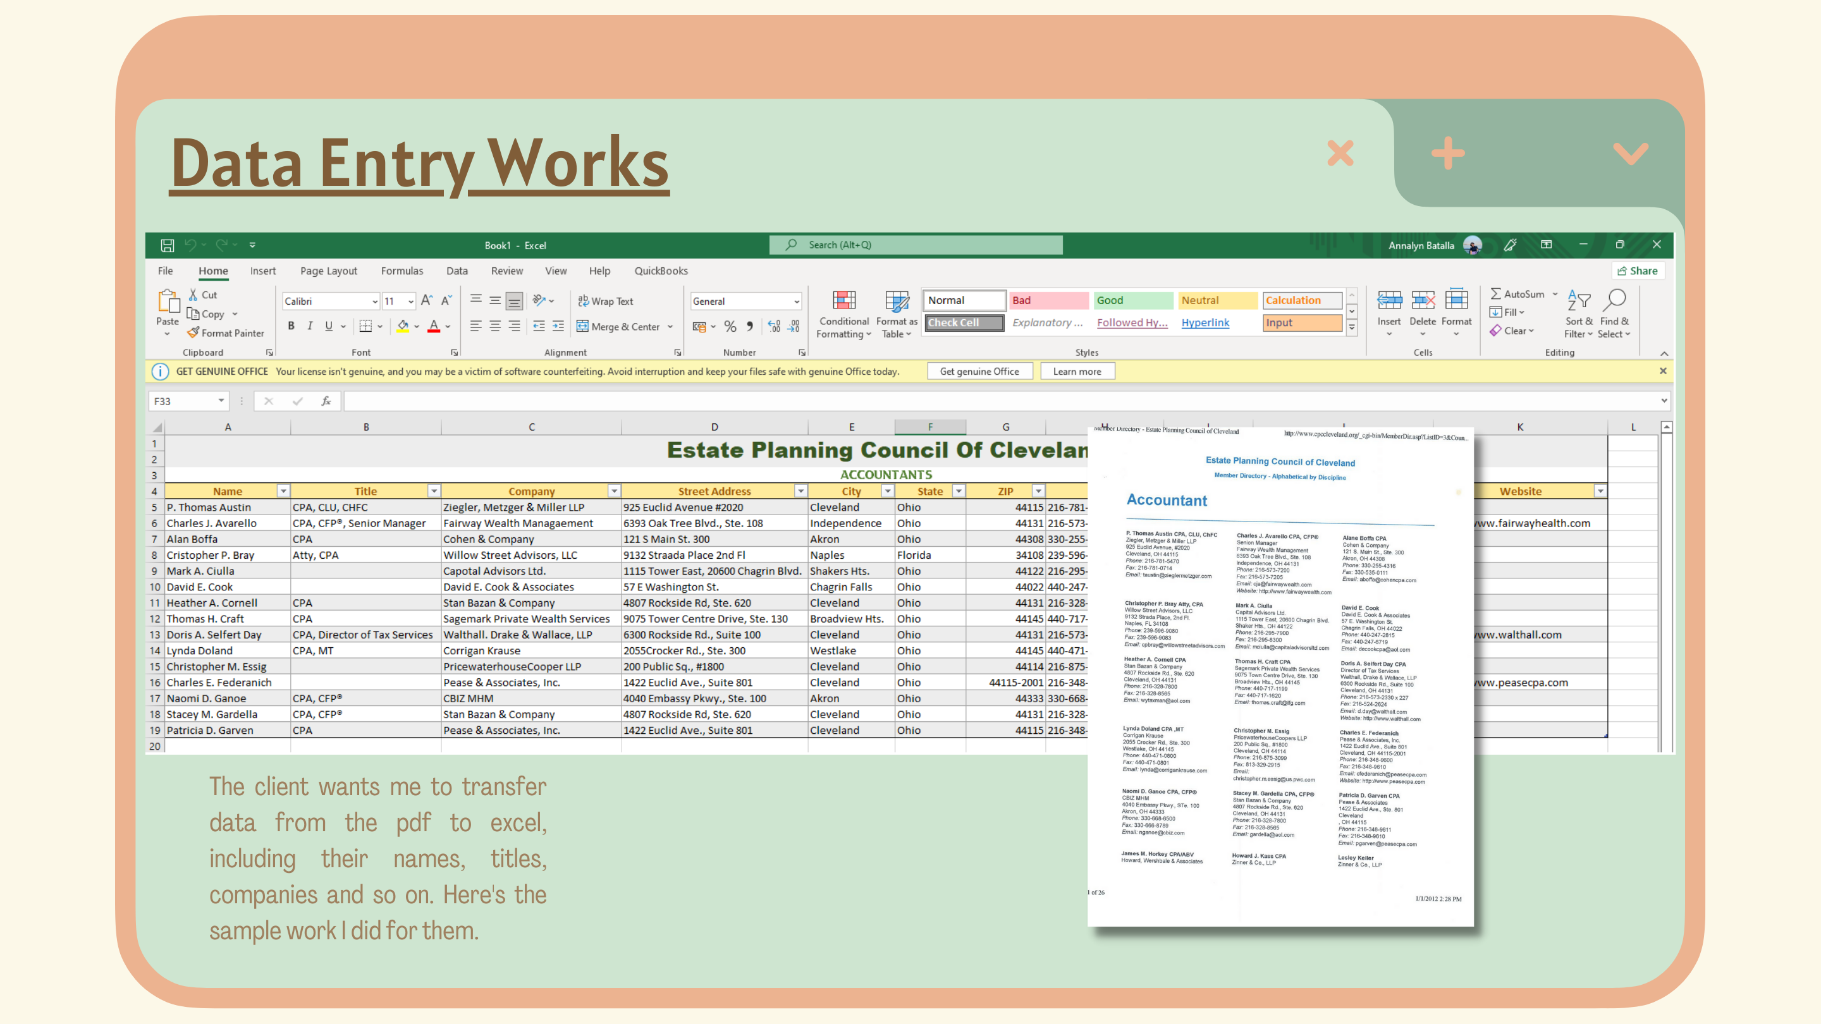
Task: Open Conditional Formatting icon
Action: tap(843, 301)
